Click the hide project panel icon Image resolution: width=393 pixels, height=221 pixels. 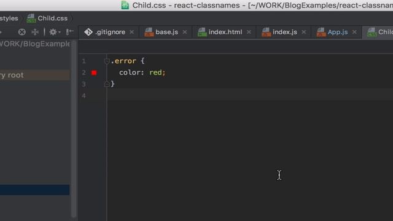point(69,32)
